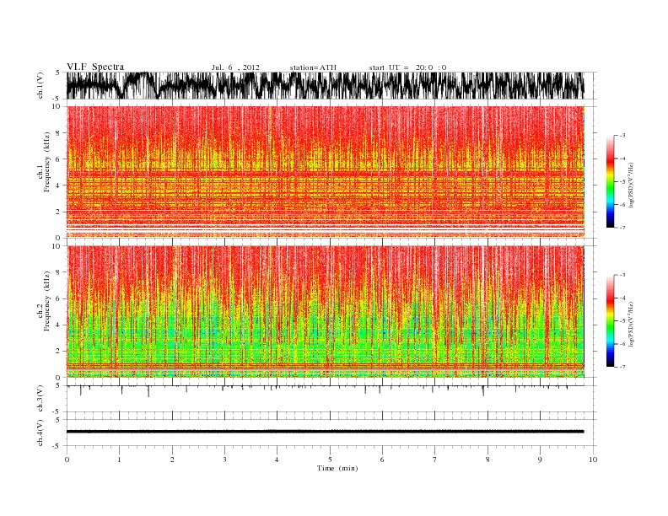Click ch.1 color bar label 'log(PSD)(V²/Hz)'
This screenshot has width=668, height=516.
(x=631, y=185)
